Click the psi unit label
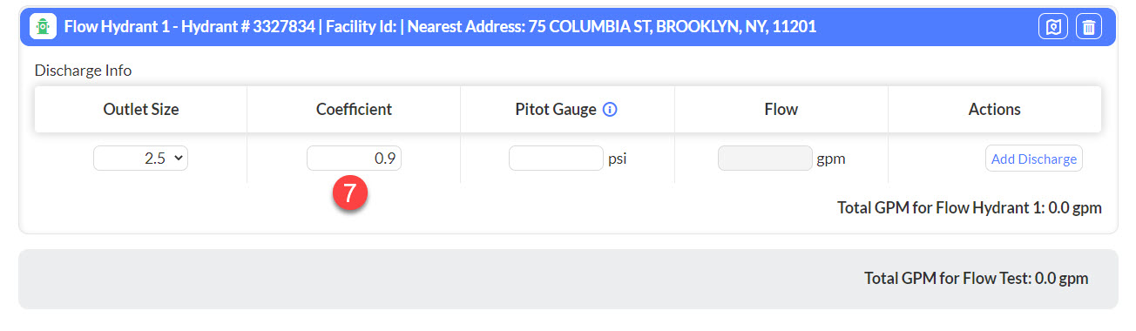Image resolution: width=1136 pixels, height=331 pixels. click(617, 159)
